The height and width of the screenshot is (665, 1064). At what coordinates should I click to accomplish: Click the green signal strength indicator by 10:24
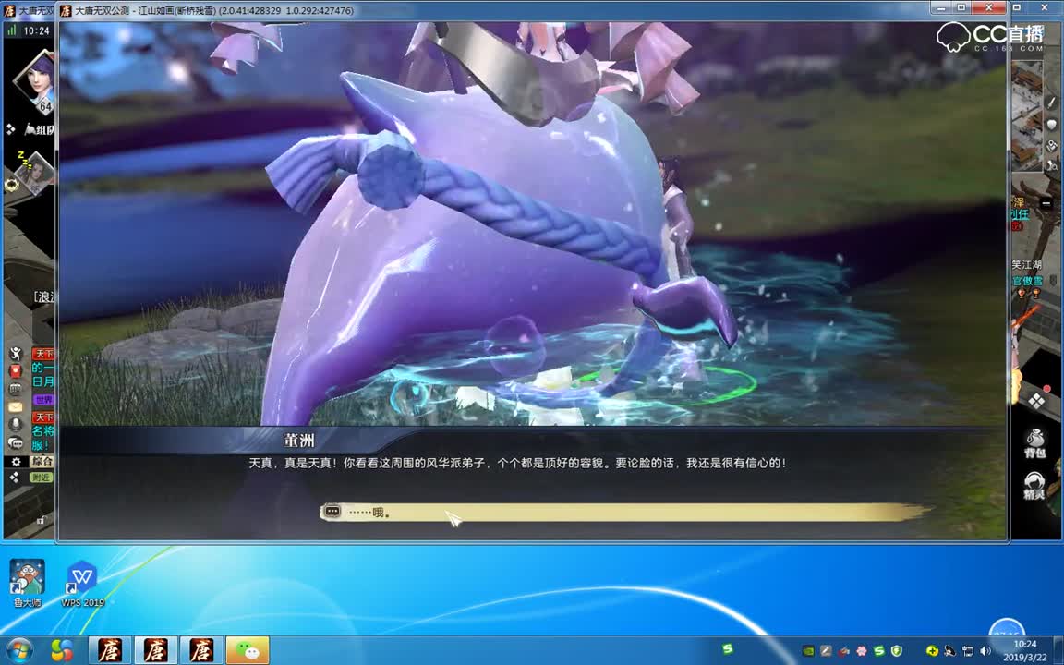click(x=11, y=30)
